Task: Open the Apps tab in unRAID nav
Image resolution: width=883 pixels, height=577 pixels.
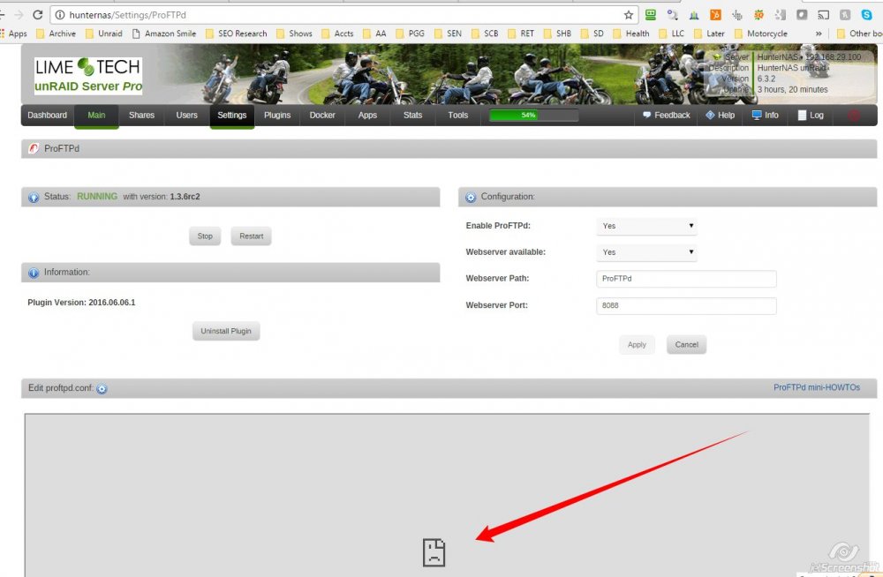Action: coord(367,116)
